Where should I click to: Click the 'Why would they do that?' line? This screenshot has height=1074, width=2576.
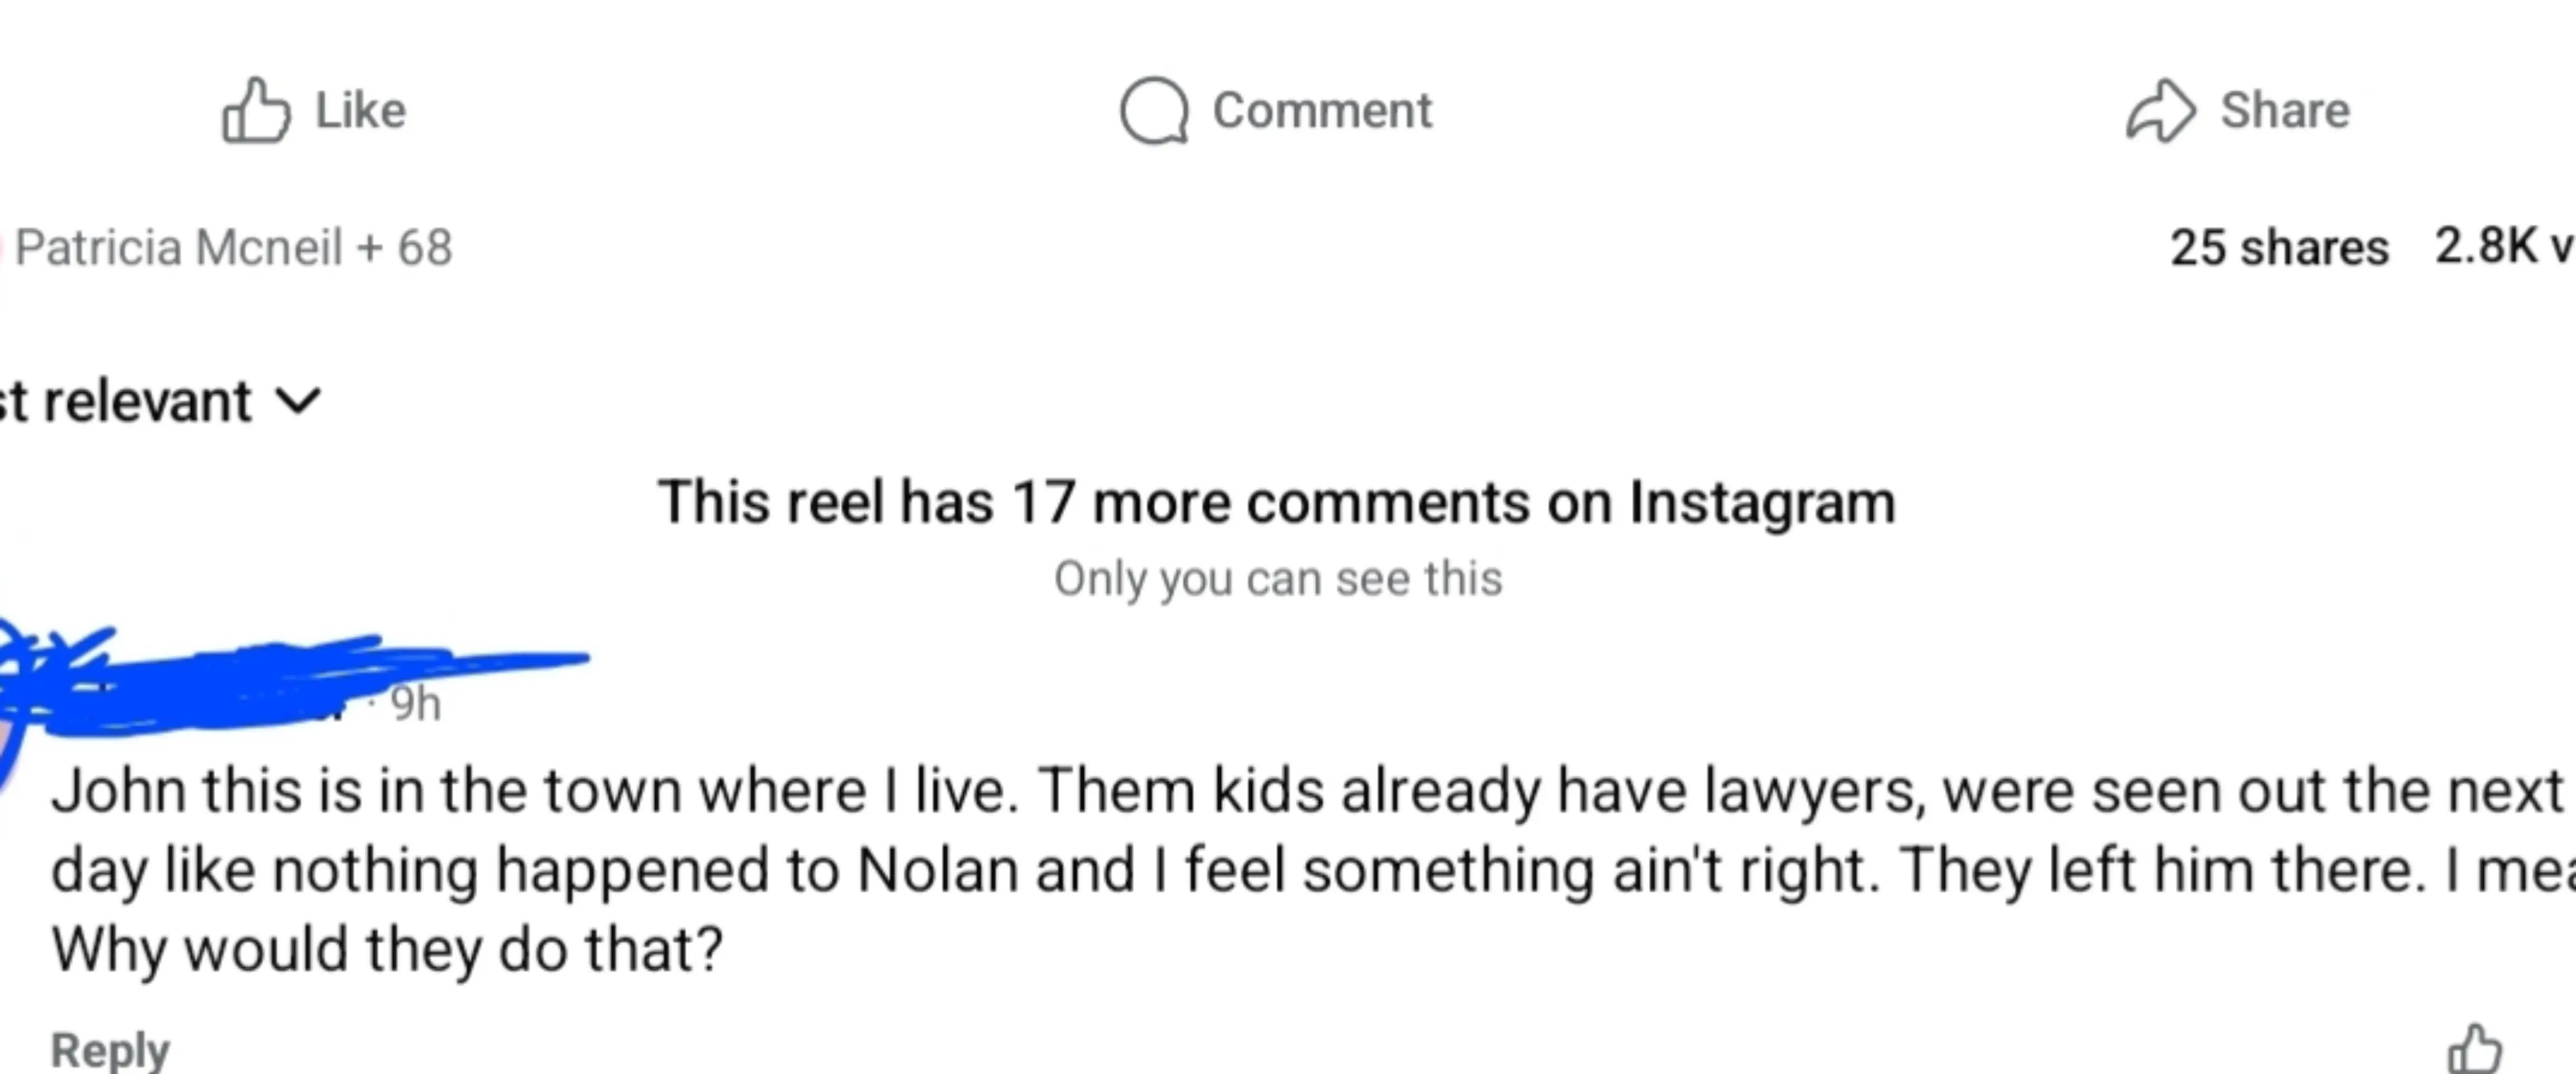click(x=386, y=949)
